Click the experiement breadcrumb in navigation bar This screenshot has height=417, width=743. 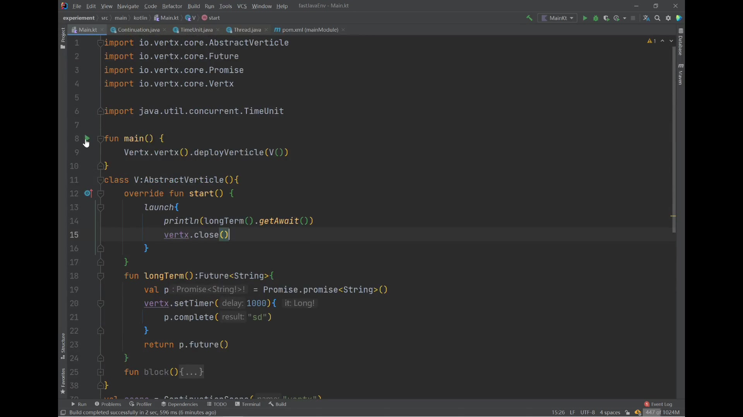pos(79,18)
